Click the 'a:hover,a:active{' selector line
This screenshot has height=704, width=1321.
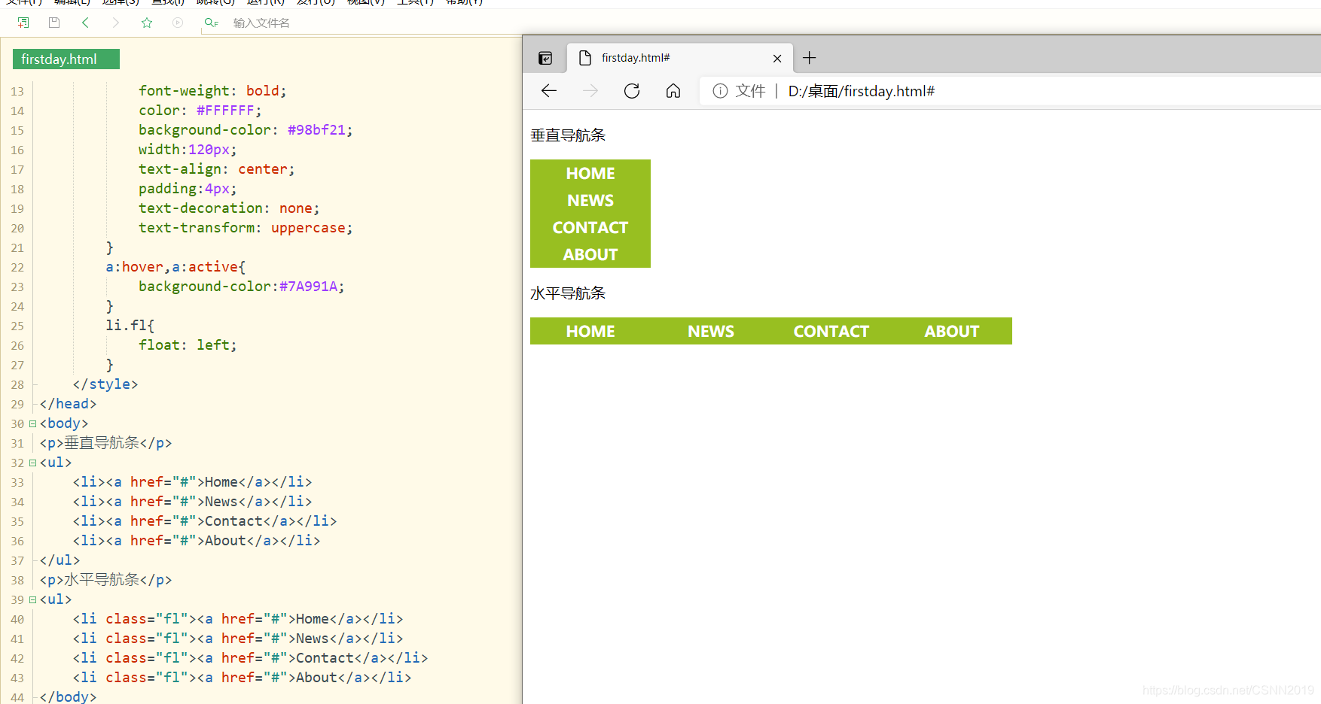tap(175, 267)
